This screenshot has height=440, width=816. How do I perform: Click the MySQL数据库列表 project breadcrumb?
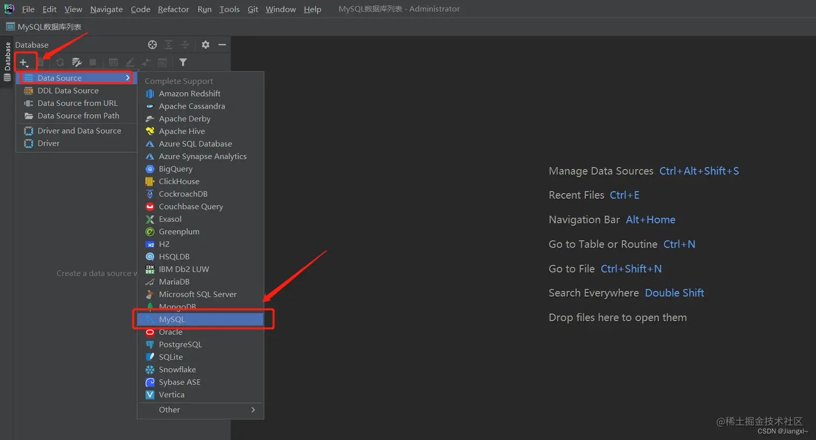tap(44, 26)
